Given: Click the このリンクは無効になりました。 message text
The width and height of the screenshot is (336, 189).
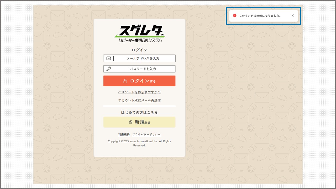Looking at the screenshot, I should [x=260, y=15].
